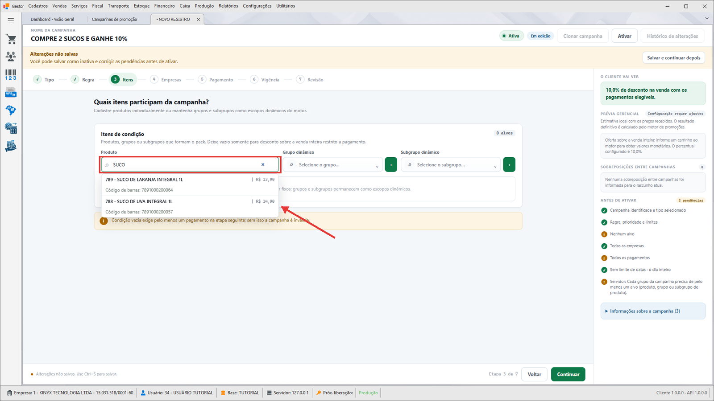Viewport: 714px width, 401px height.
Task: Open the NFS-e sidebar icon
Action: pos(11,93)
